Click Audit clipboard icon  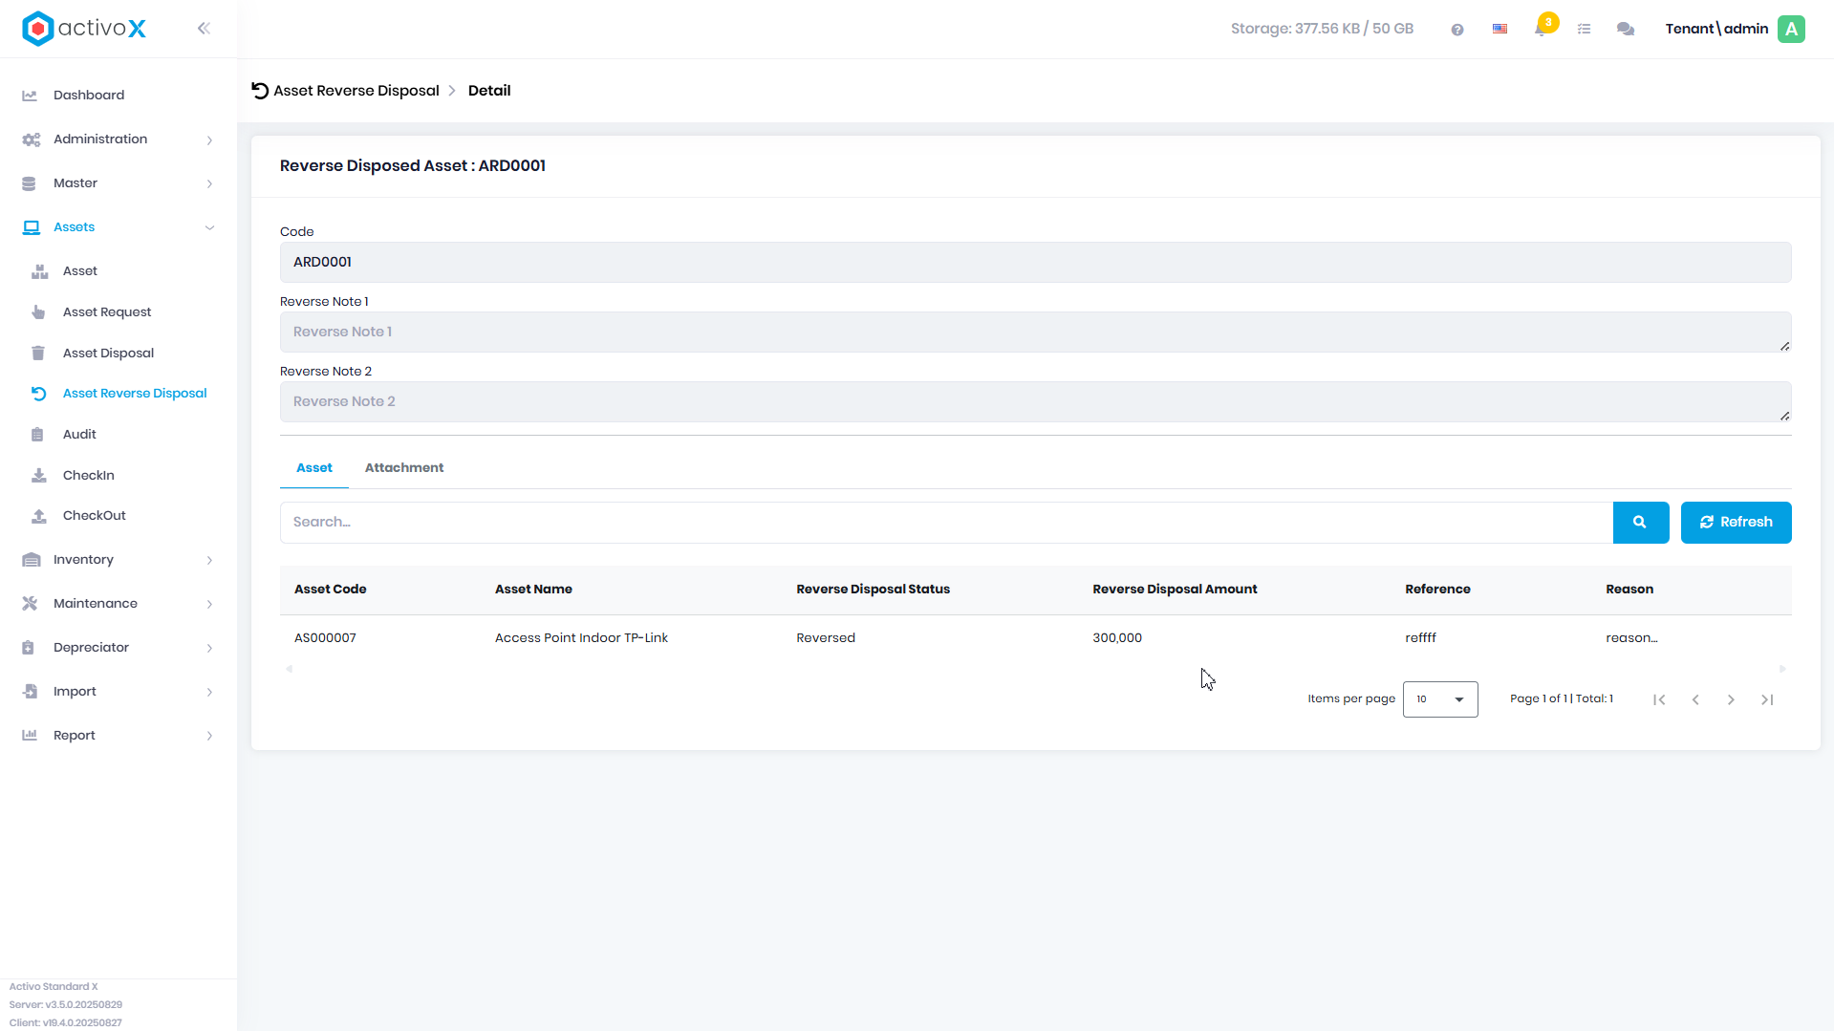tap(37, 435)
